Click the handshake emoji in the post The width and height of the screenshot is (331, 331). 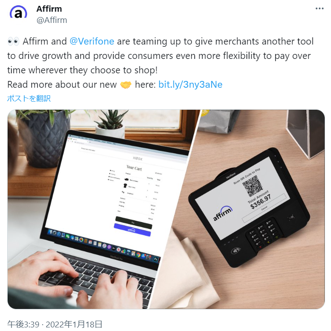[x=126, y=85]
